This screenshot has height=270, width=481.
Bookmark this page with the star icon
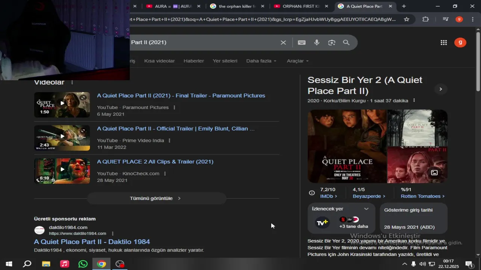(x=407, y=19)
